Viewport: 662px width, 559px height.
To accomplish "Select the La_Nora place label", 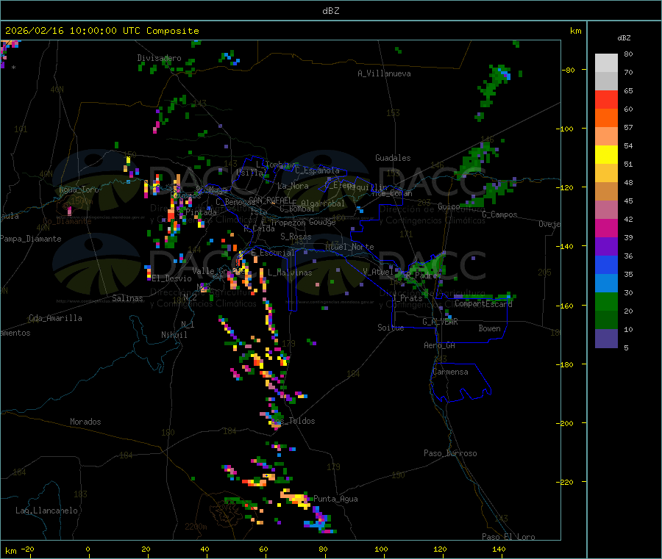I will pyautogui.click(x=293, y=186).
